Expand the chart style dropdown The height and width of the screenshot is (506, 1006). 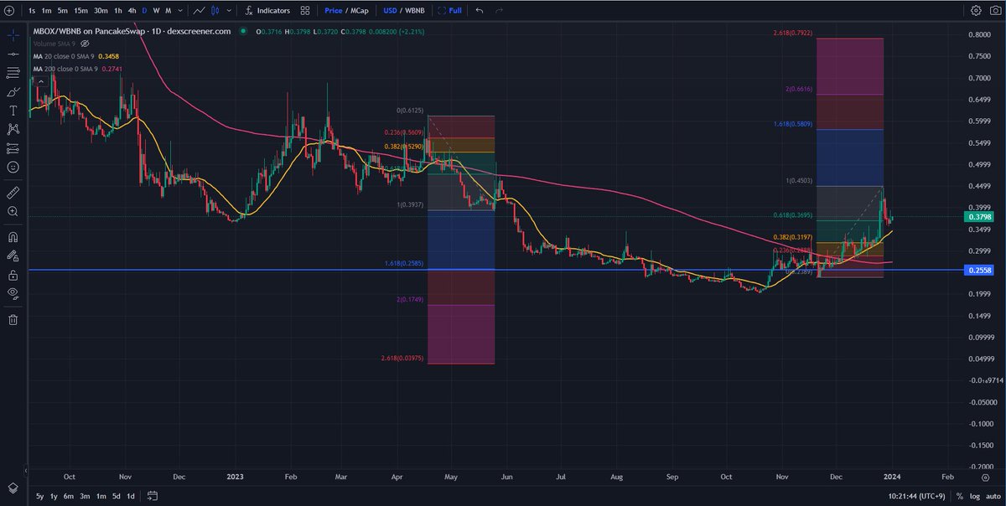229,11
